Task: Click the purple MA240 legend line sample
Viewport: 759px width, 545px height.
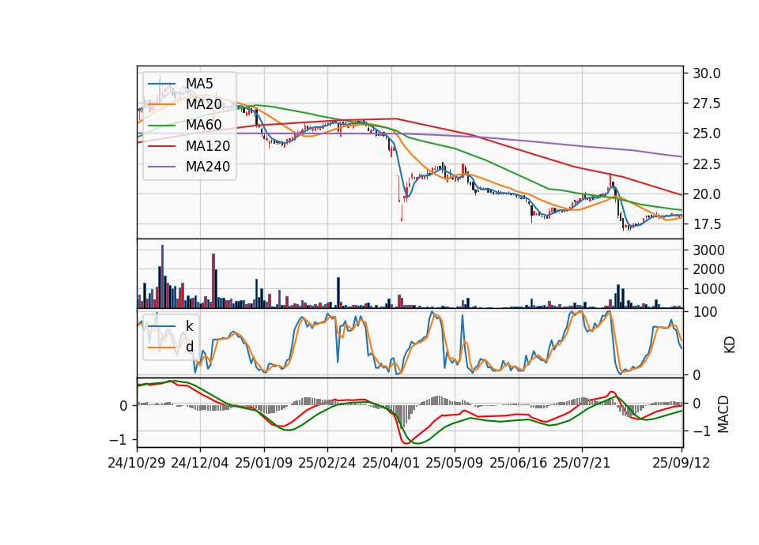Action: (x=161, y=167)
